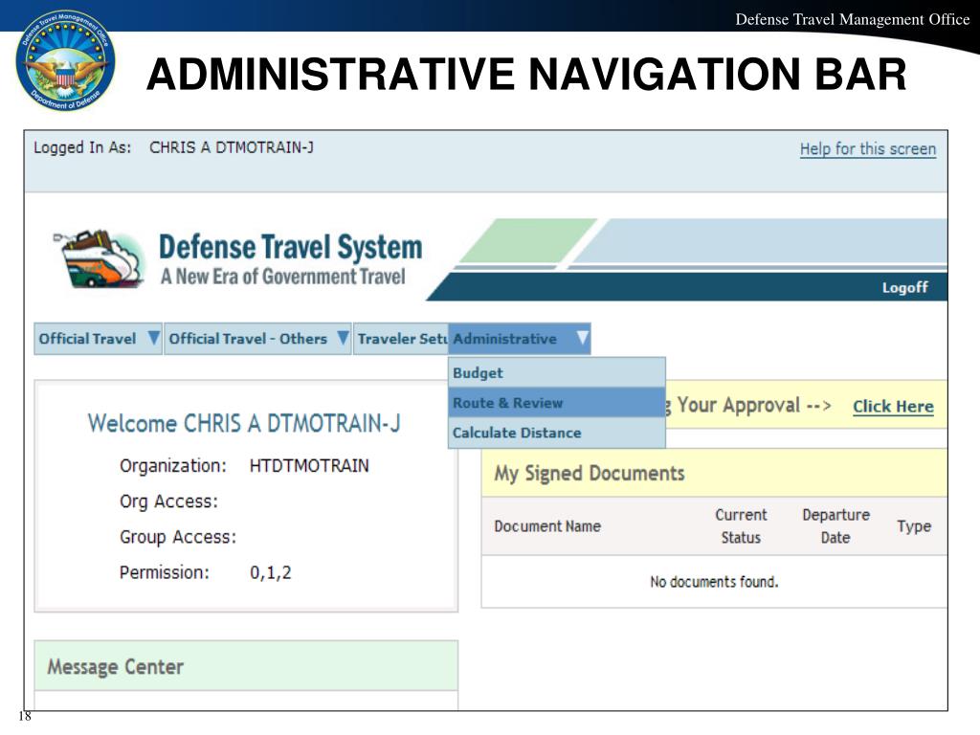Click the Type column header

914,527
